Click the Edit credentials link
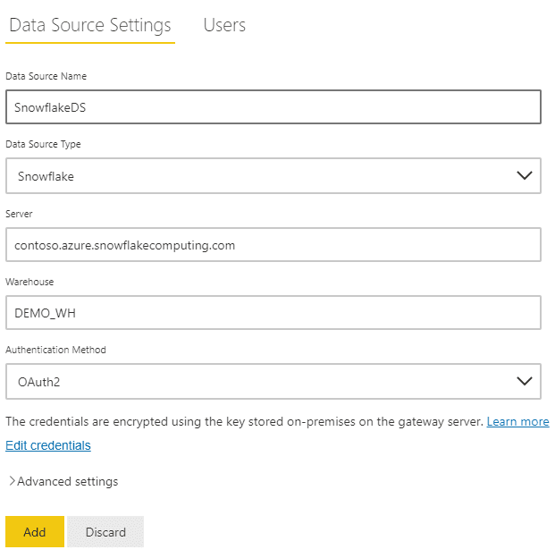The image size is (555, 558). (48, 445)
